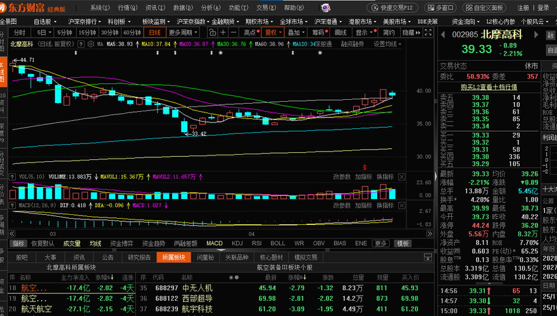This screenshot has height=316, width=557.
Task: Zoom in chart with plus icon
Action: click(x=223, y=33)
